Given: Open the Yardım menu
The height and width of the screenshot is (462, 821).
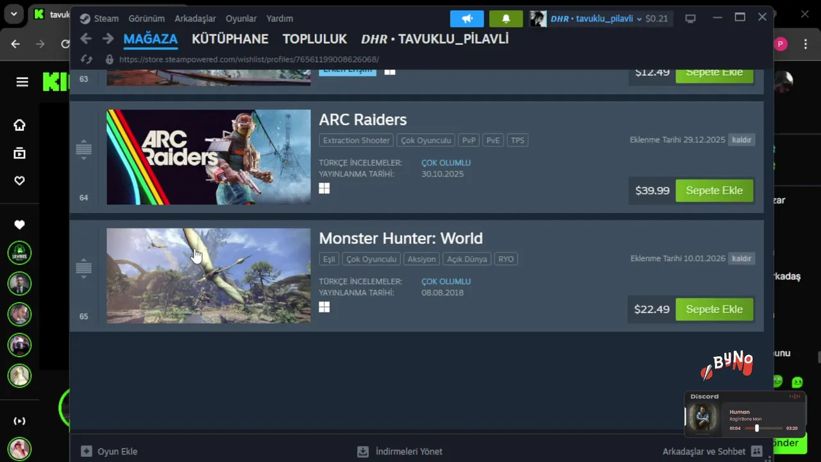Looking at the screenshot, I should (280, 19).
